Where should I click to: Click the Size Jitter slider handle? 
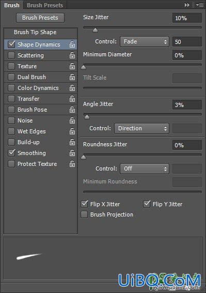[95, 30]
